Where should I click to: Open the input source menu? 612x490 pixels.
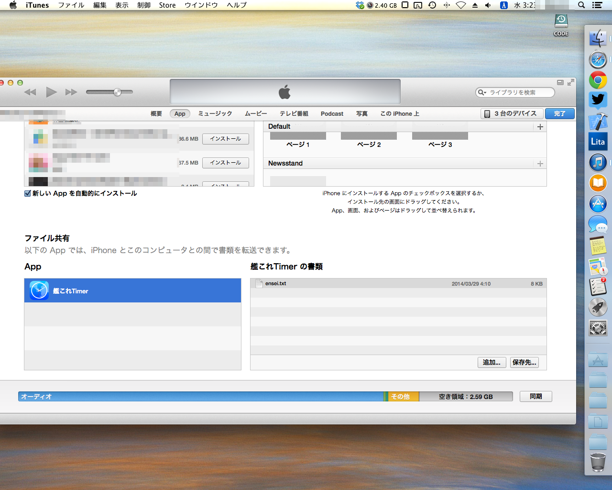(503, 5)
